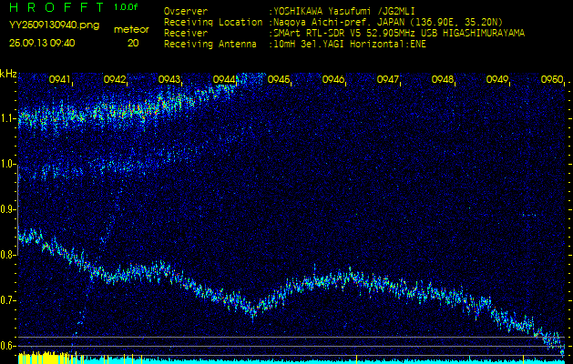573x364 pixels.
Task: Click the 0.6 kHz frequency label
Action: [8, 346]
